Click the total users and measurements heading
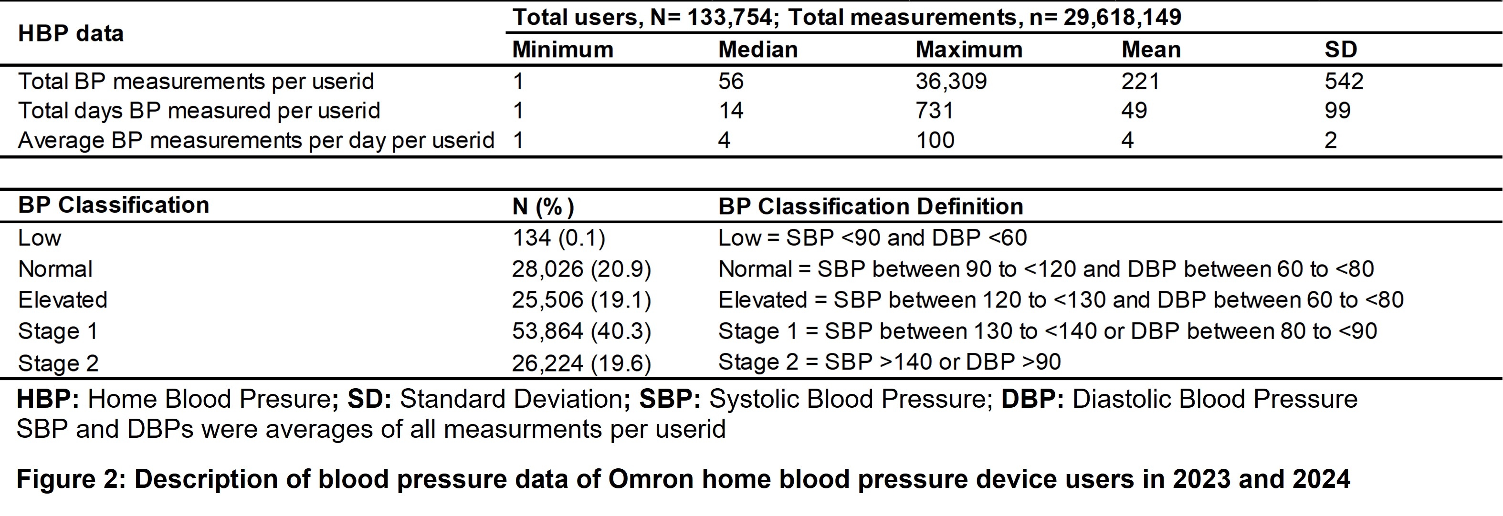Screen dimensions: 1503x516 pos(847,17)
